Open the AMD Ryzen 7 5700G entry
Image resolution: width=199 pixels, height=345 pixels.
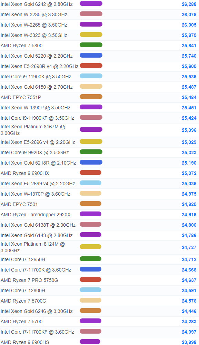[x=23, y=301]
